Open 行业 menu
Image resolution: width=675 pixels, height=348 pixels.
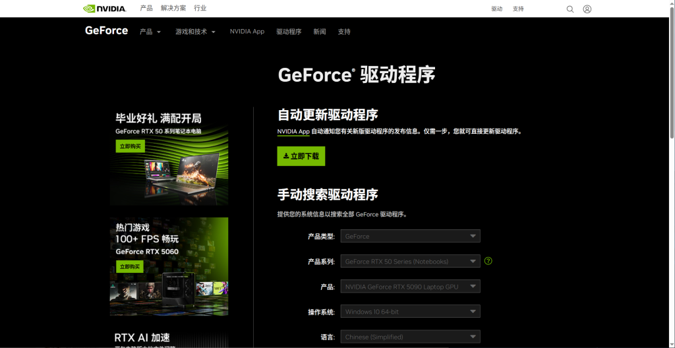[x=200, y=8]
